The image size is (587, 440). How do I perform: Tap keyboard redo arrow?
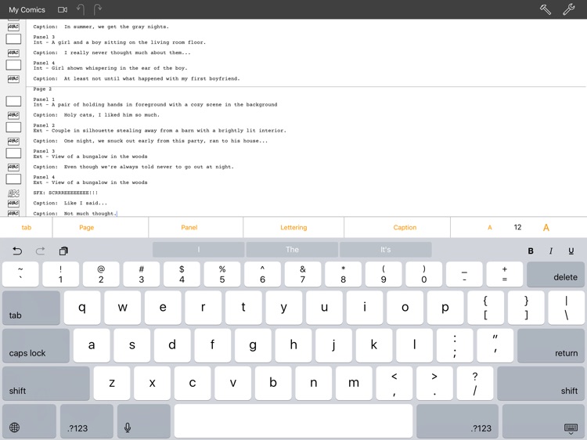[41, 251]
